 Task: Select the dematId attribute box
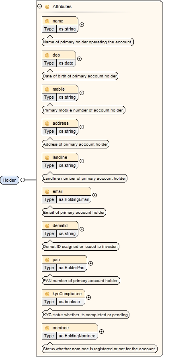pyautogui.click(x=60, y=229)
